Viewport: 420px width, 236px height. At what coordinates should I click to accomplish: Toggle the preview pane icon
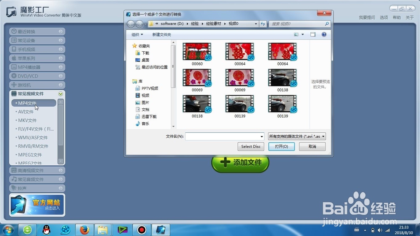pyautogui.click(x=313, y=34)
